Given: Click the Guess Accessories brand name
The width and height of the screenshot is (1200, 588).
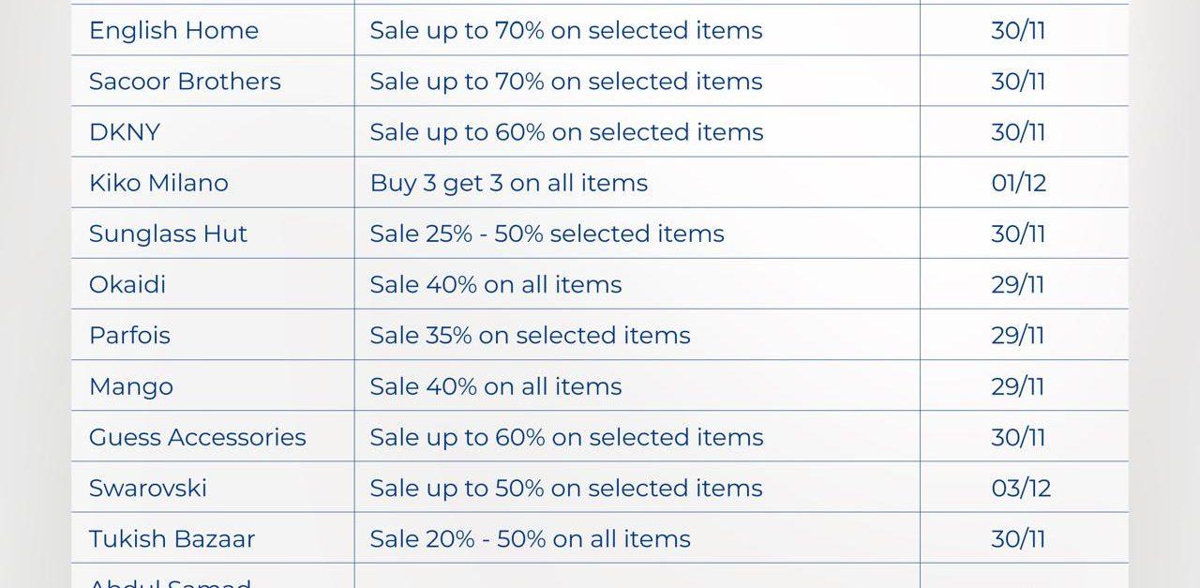Looking at the screenshot, I should (198, 437).
